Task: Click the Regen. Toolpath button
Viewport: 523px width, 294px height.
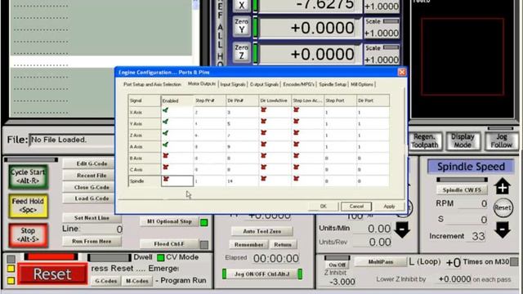Action: click(425, 141)
